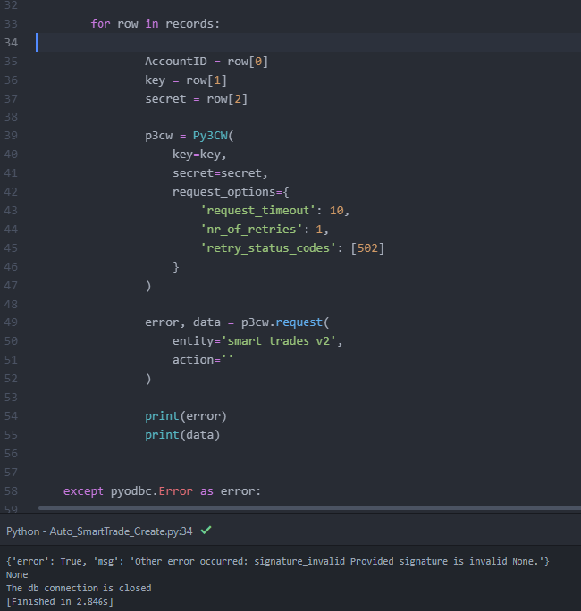This screenshot has width=581, height=611.
Task: Click the 'signature_invalid' error output line
Action: (278, 562)
